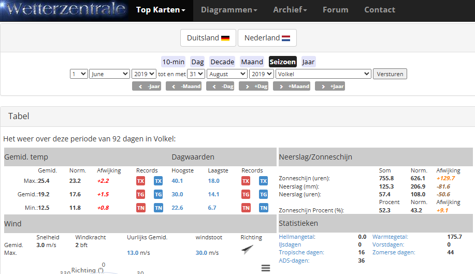Click blue TG record icon in Gemid row

[158, 194]
